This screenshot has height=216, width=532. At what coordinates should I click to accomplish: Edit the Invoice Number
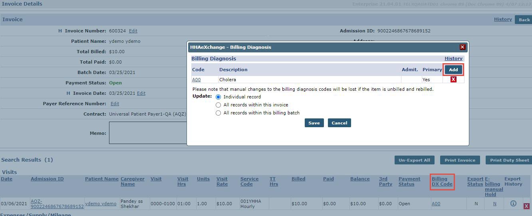pyautogui.click(x=133, y=31)
